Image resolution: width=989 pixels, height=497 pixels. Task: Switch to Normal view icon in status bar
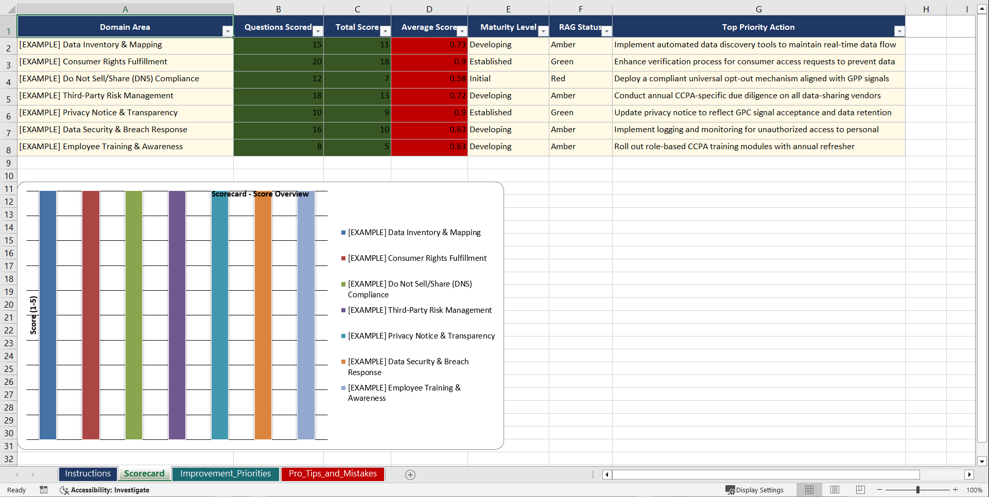[x=809, y=490]
